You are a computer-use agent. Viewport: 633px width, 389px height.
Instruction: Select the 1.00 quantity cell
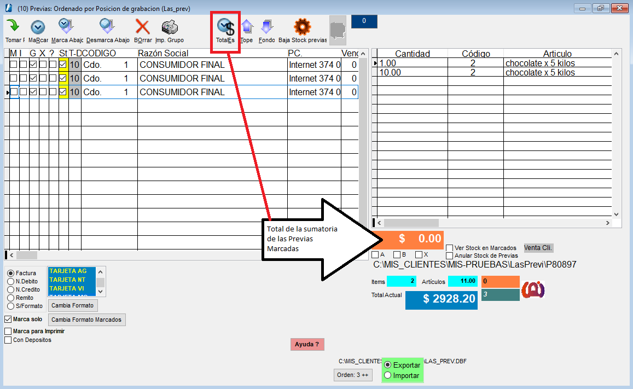(413, 63)
